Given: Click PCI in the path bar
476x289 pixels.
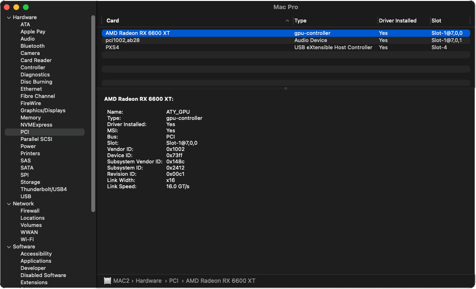Looking at the screenshot, I should pyautogui.click(x=173, y=281).
